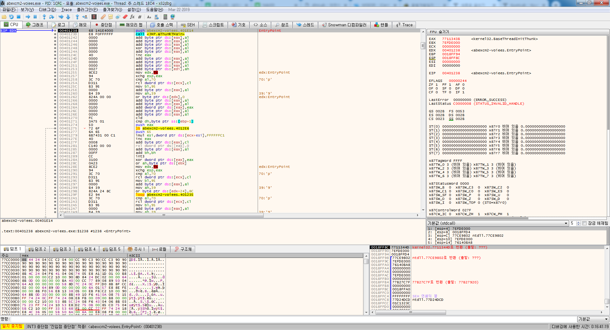
Task: Open the calculator icon
Action: point(165,17)
